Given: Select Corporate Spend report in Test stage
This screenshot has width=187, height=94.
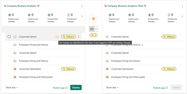Looking at the screenshot, I should (144, 53).
